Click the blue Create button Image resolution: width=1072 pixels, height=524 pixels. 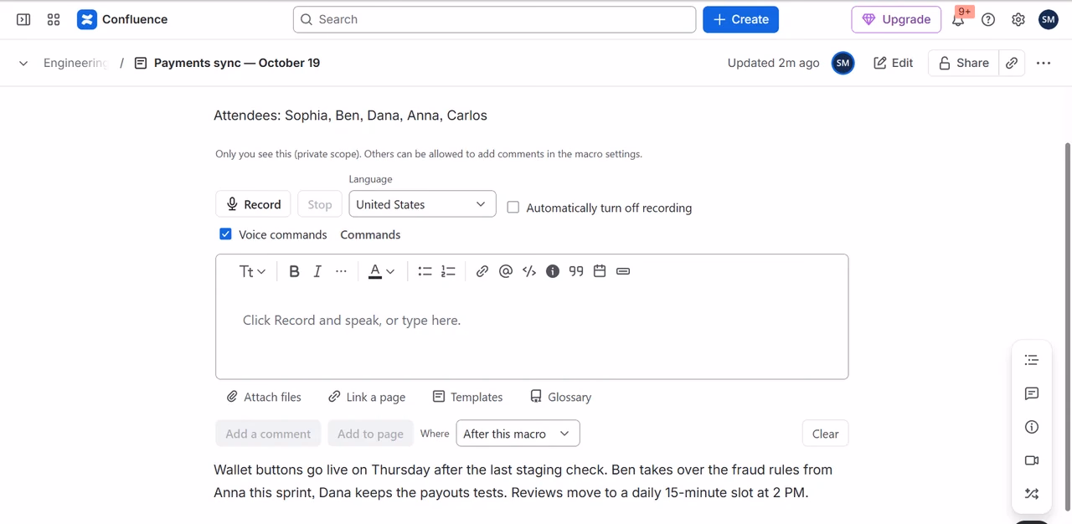740,19
